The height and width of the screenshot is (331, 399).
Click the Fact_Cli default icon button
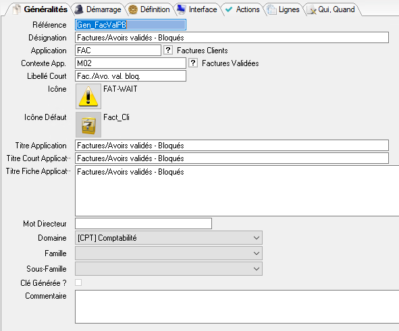pyautogui.click(x=88, y=125)
